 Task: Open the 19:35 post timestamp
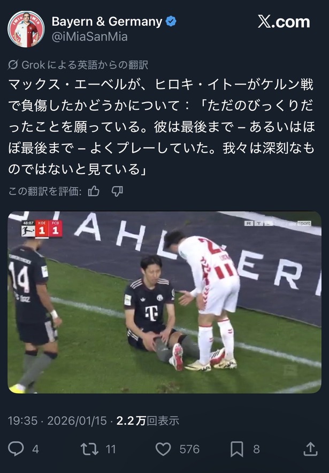[22, 421]
